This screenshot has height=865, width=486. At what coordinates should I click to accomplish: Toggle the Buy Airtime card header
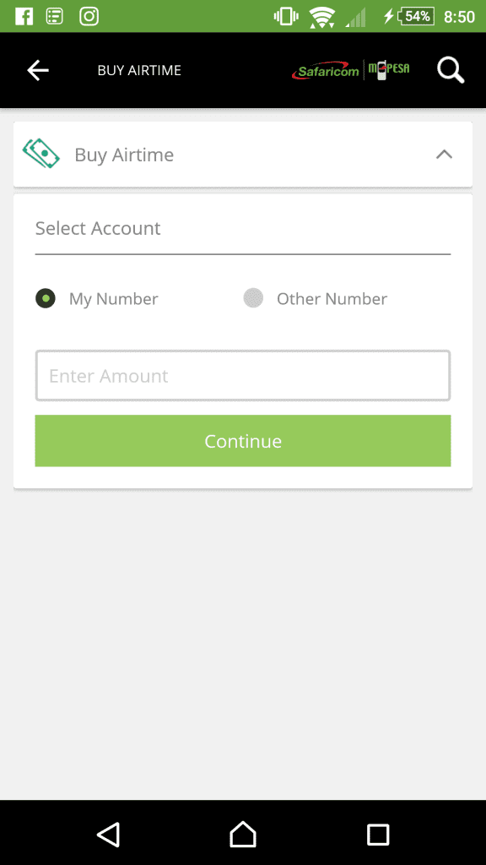243,155
